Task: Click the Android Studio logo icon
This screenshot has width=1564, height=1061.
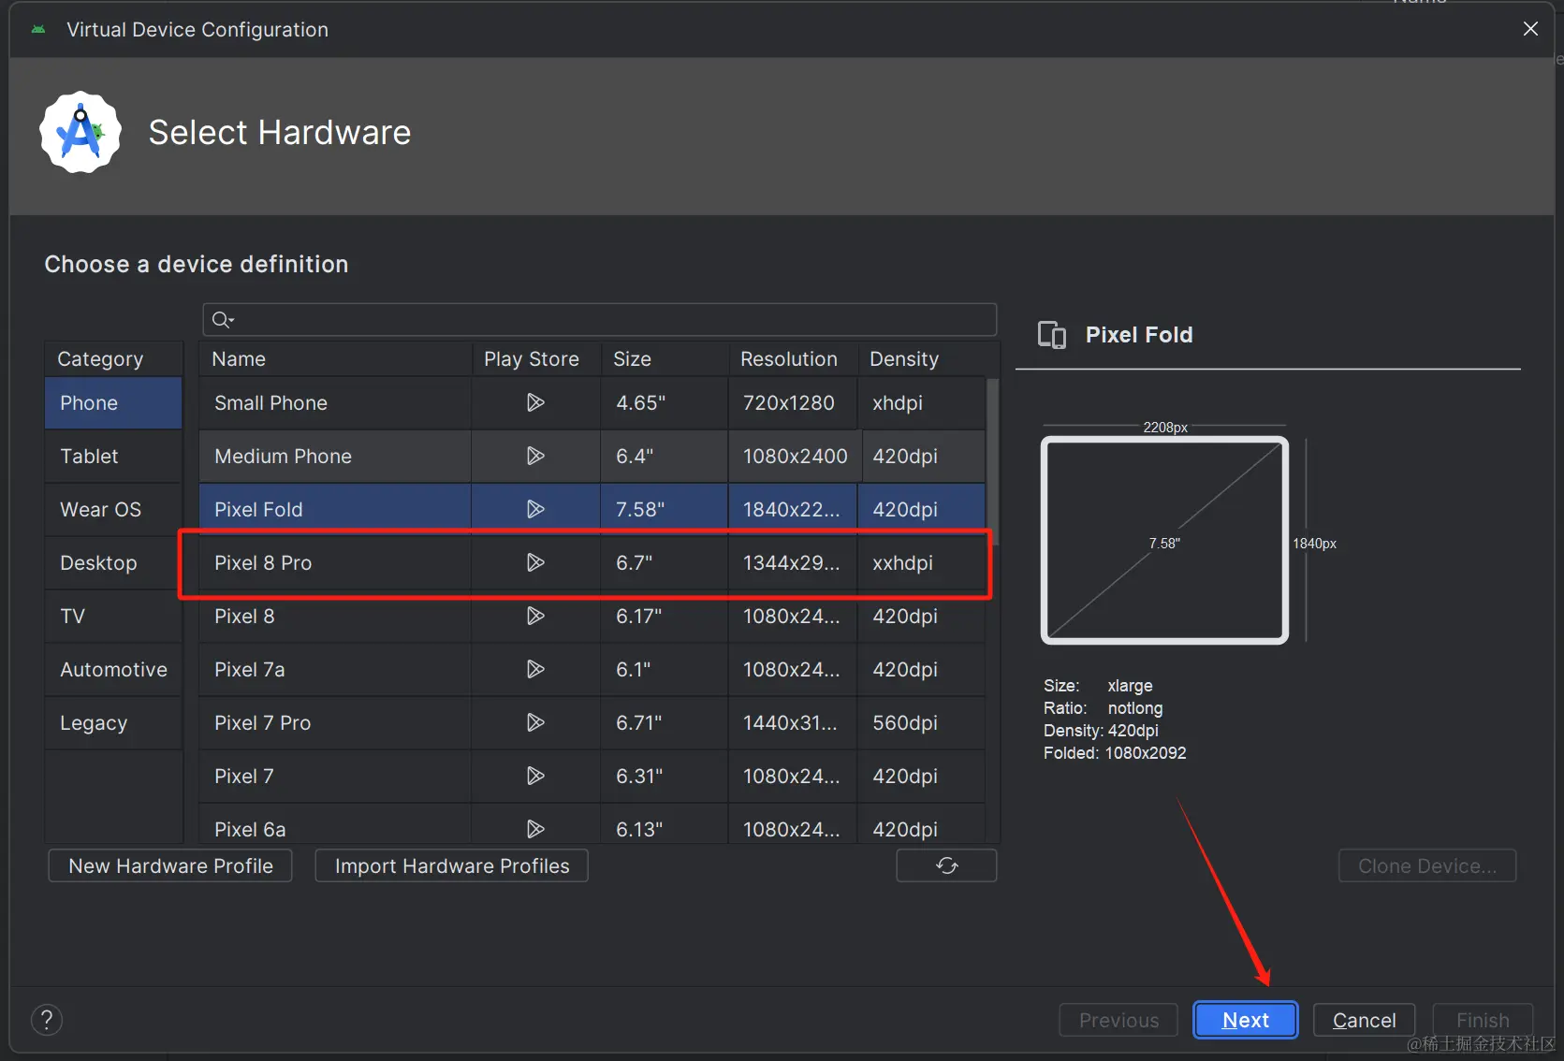Action: 80,132
